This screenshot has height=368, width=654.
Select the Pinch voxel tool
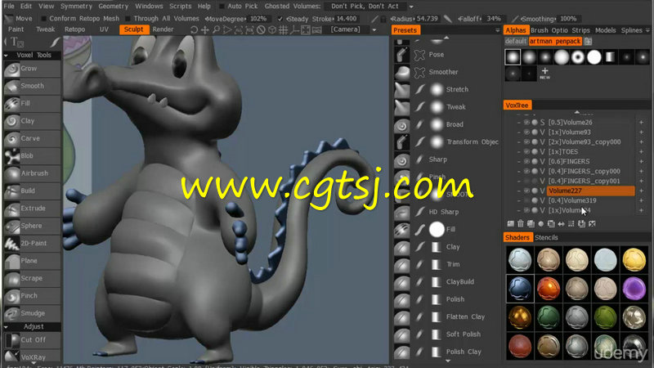pyautogui.click(x=32, y=296)
